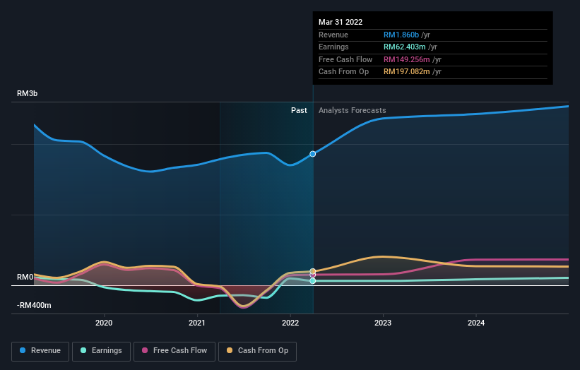Click the RM62.403m earnings value
The image size is (580, 370).
(404, 47)
